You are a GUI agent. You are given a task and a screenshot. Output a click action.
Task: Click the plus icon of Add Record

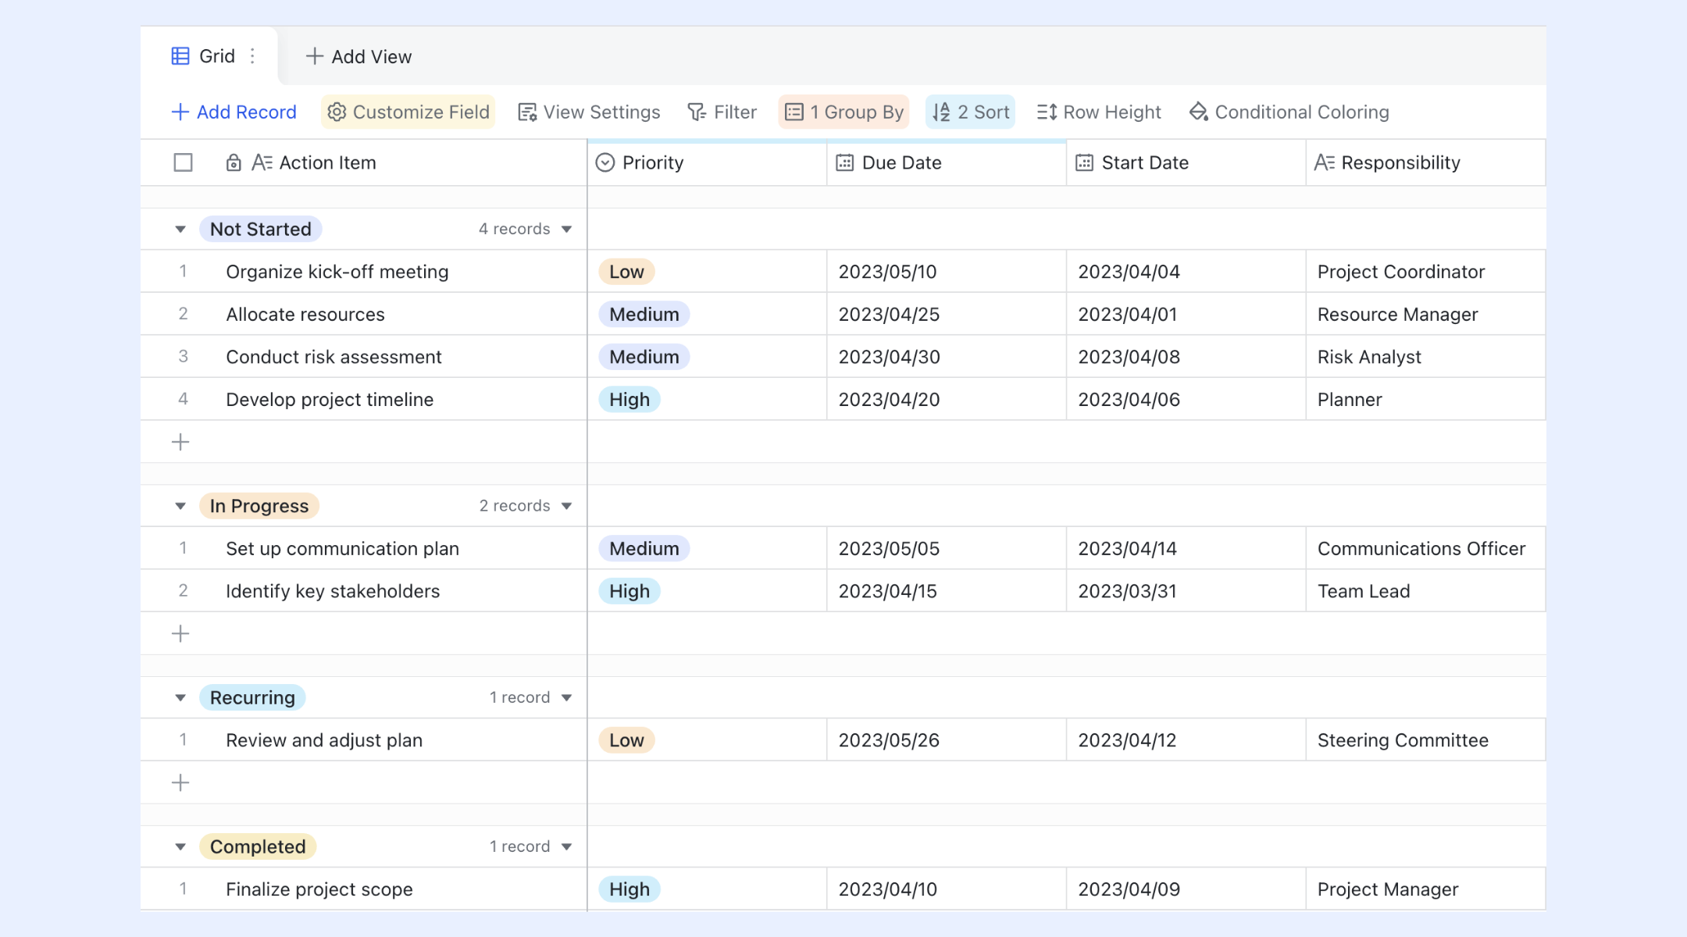[180, 112]
